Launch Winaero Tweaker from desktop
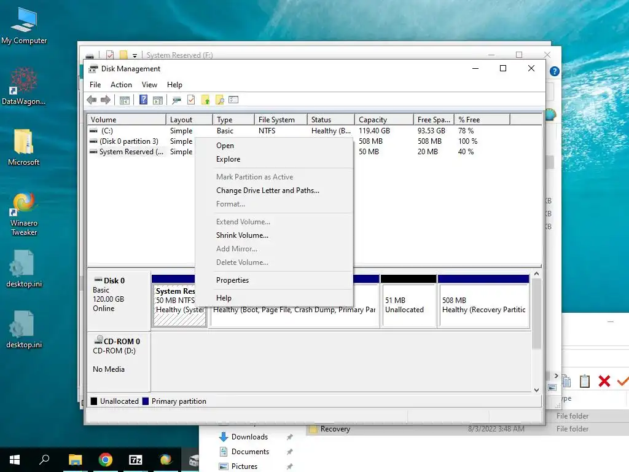Viewport: 629px width, 472px height. tap(24, 214)
